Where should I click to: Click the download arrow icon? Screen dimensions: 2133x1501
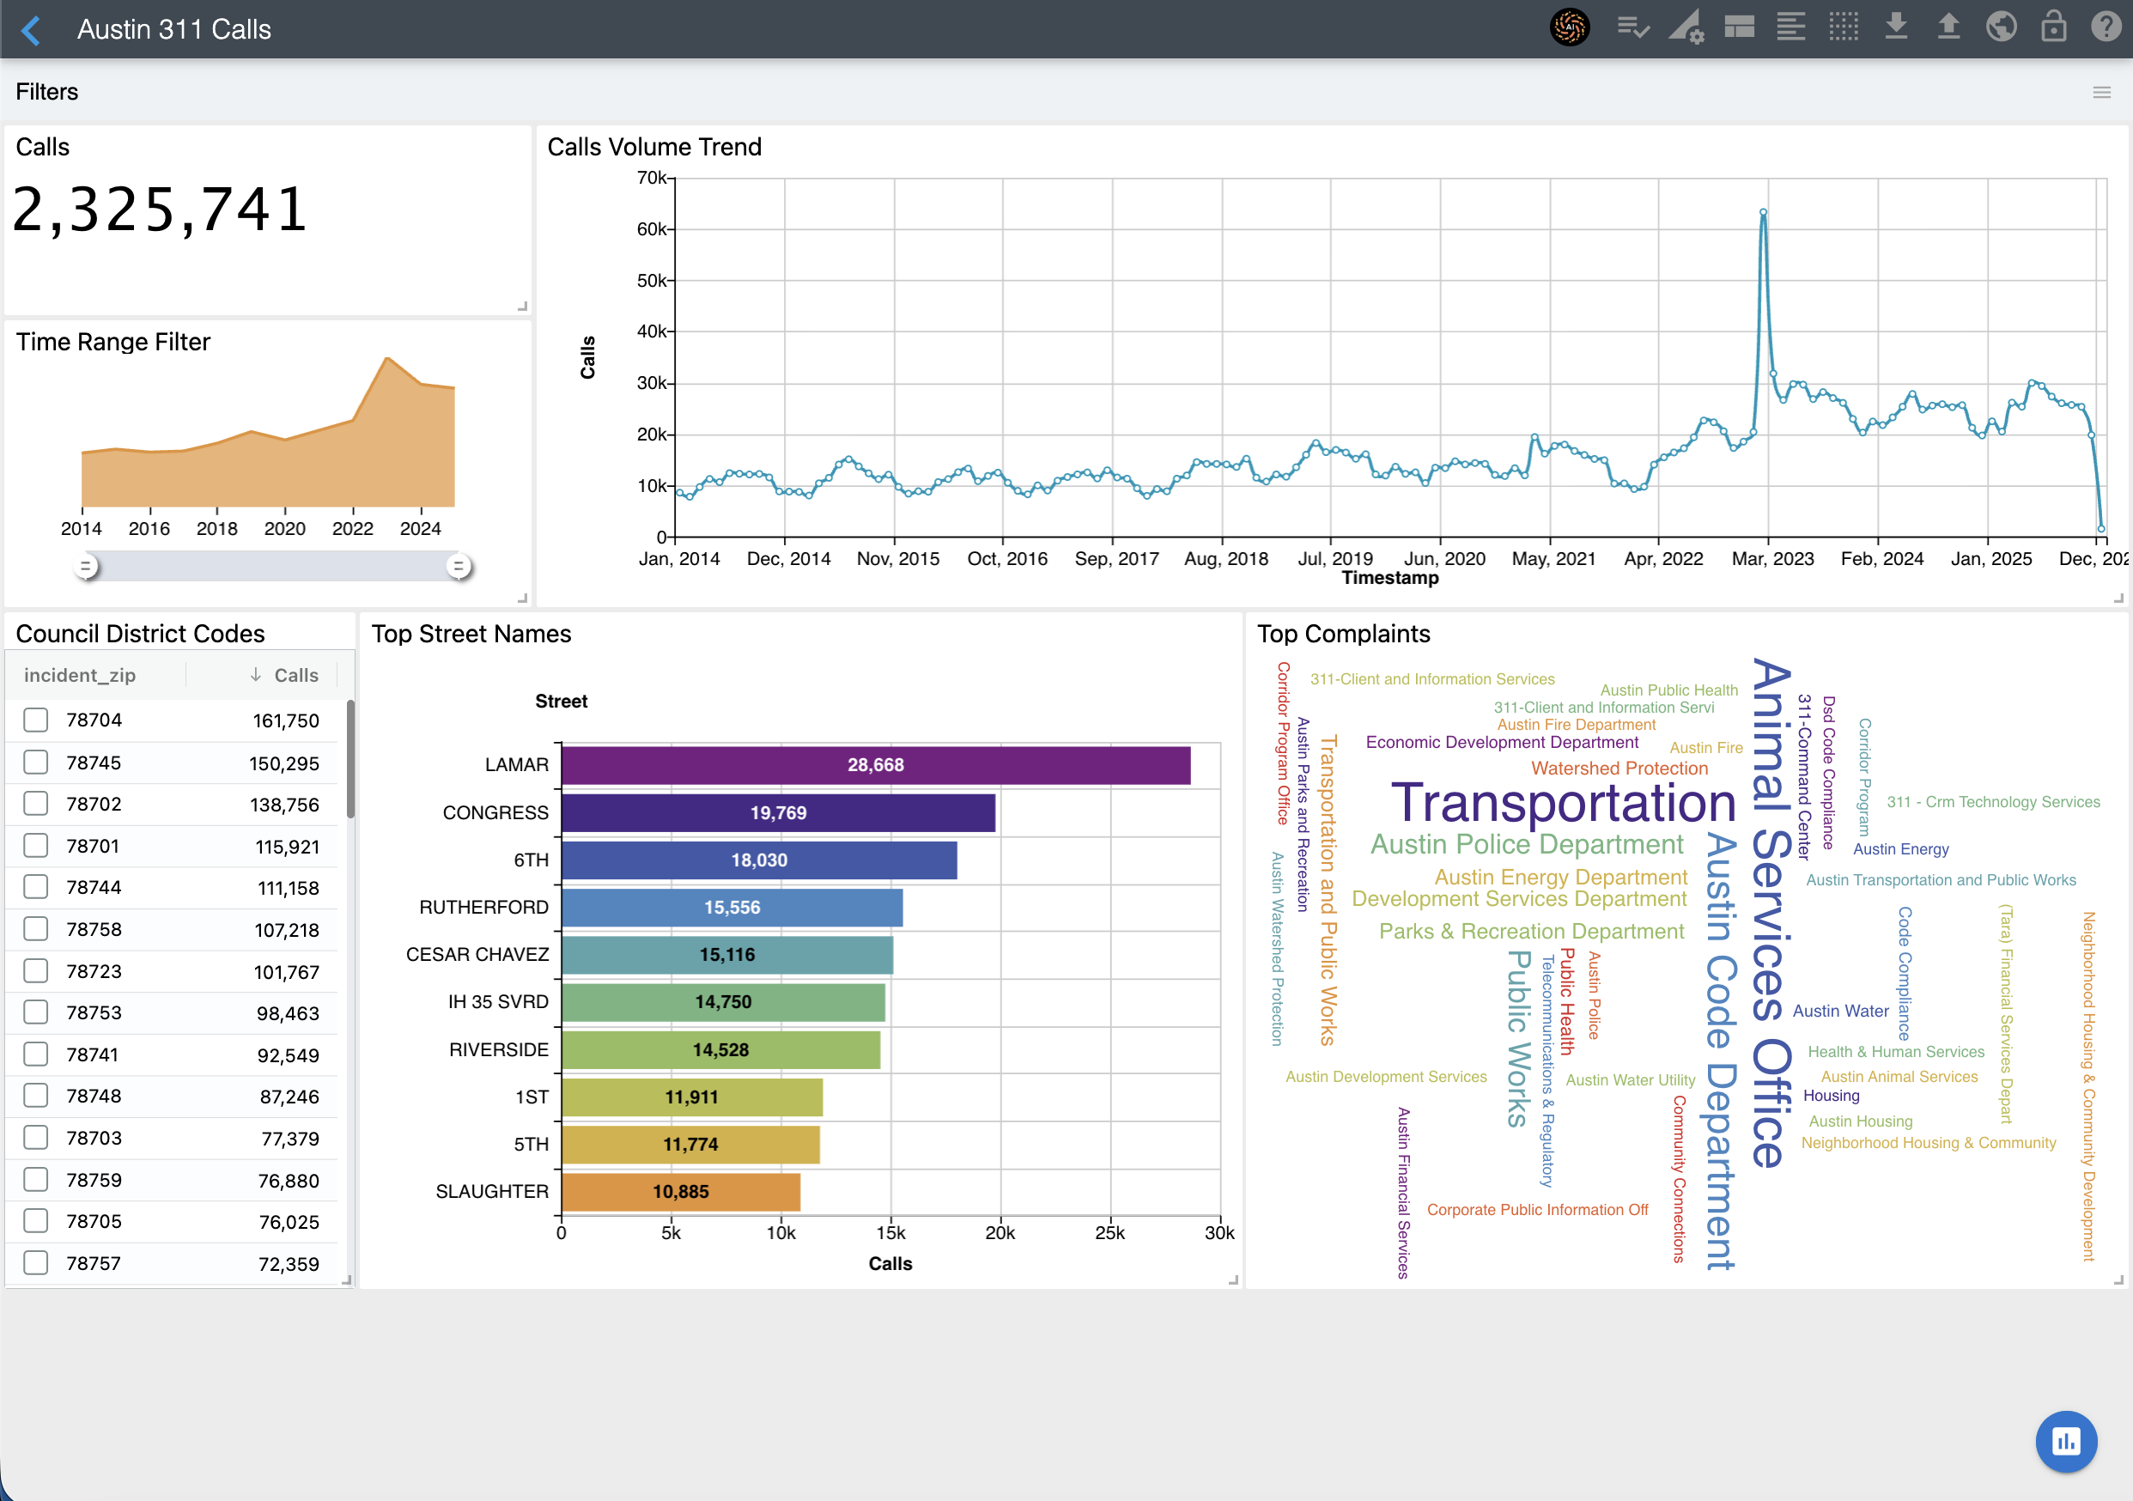pyautogui.click(x=1896, y=27)
